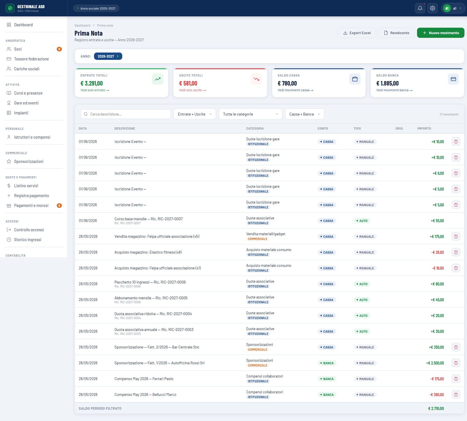Click the Entrate Totali trend-up icon

point(158,79)
